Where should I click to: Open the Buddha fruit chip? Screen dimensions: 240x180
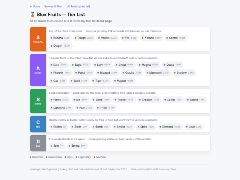point(60,38)
